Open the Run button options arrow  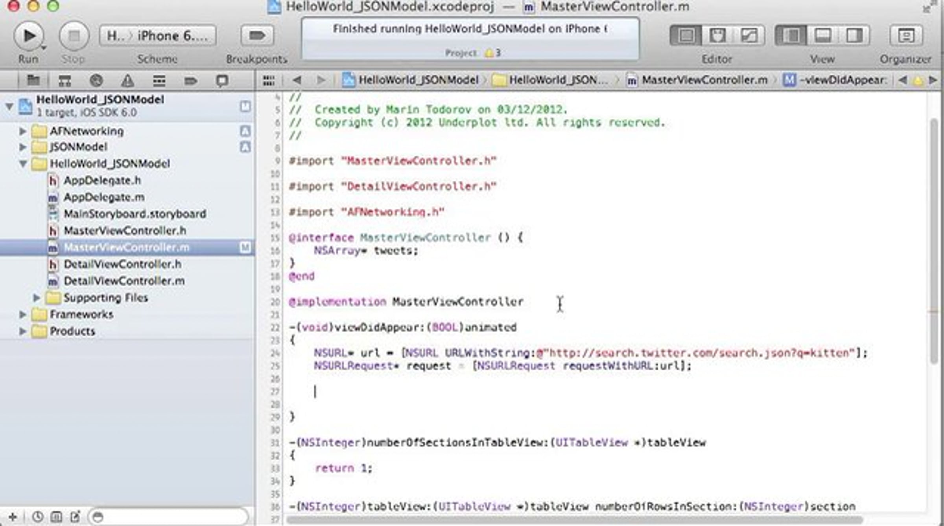pyautogui.click(x=44, y=48)
